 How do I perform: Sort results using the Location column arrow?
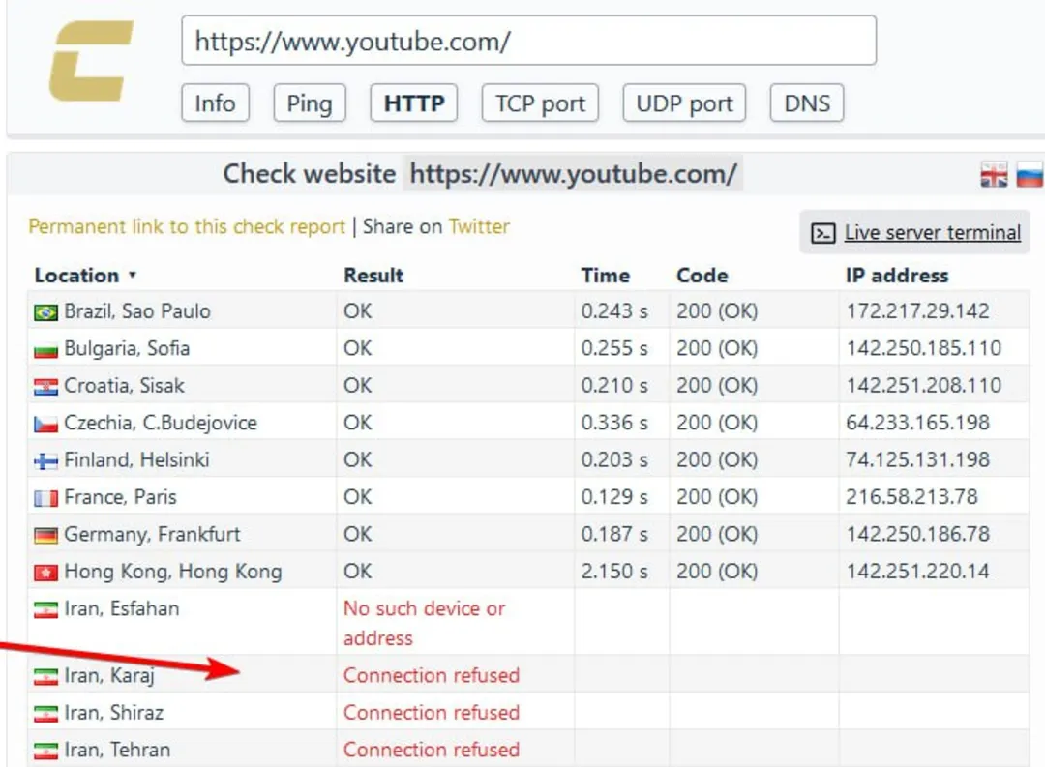133,276
